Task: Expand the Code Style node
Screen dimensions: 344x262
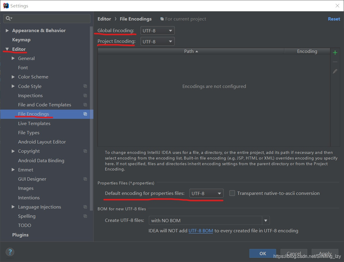Action: (13, 86)
